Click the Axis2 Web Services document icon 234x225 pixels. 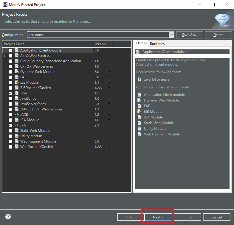(x=17, y=56)
